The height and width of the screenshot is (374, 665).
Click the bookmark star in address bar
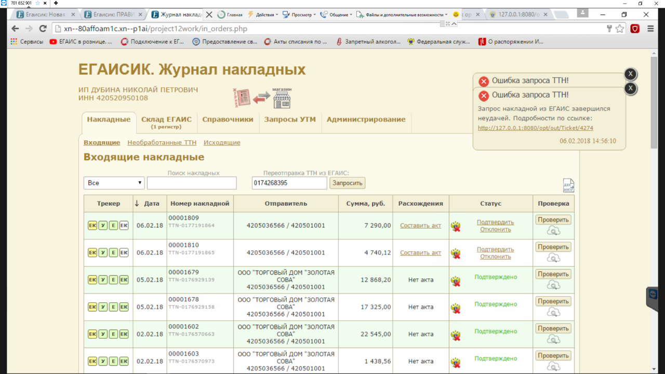point(620,29)
